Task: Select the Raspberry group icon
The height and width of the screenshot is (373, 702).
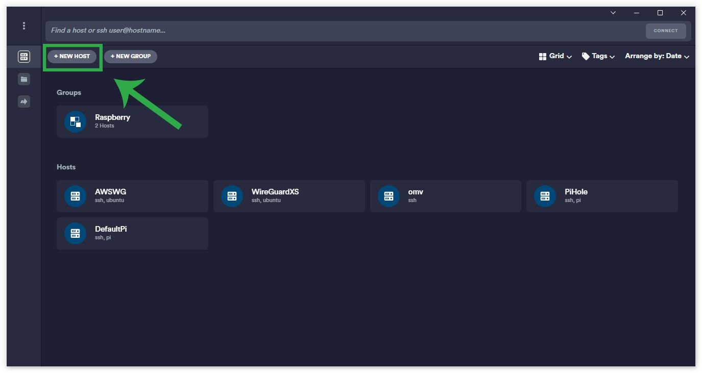Action: [76, 121]
